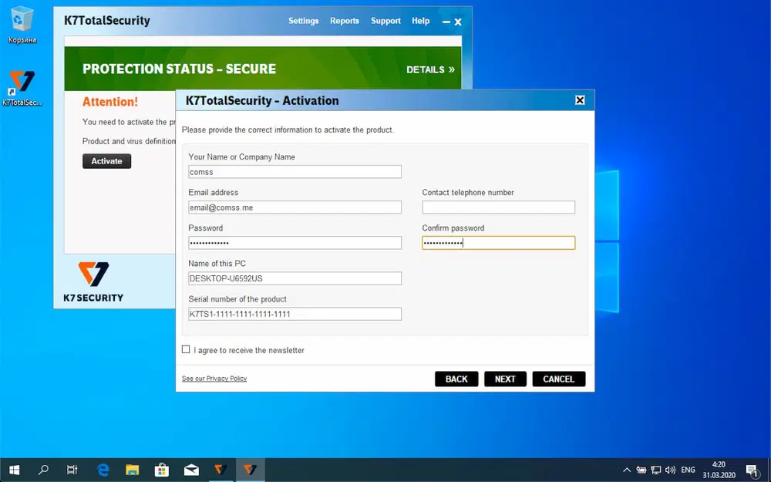Close the K7TotalSecurity main window
The image size is (771, 482).
point(458,22)
